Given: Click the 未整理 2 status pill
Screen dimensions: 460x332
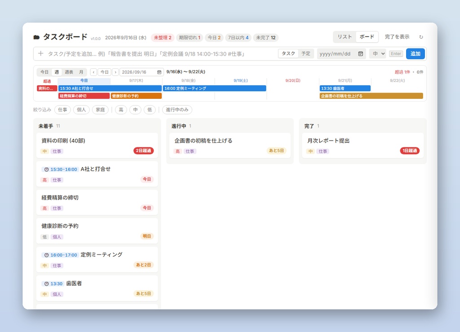Looking at the screenshot, I should [x=163, y=38].
